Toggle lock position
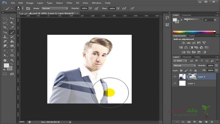Screen dimensions: 220x124 tap(191, 70)
